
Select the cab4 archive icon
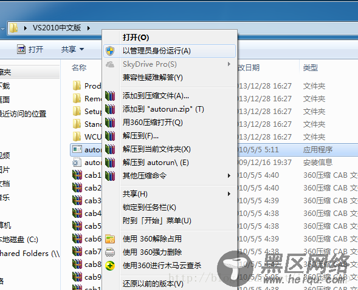tap(77, 213)
